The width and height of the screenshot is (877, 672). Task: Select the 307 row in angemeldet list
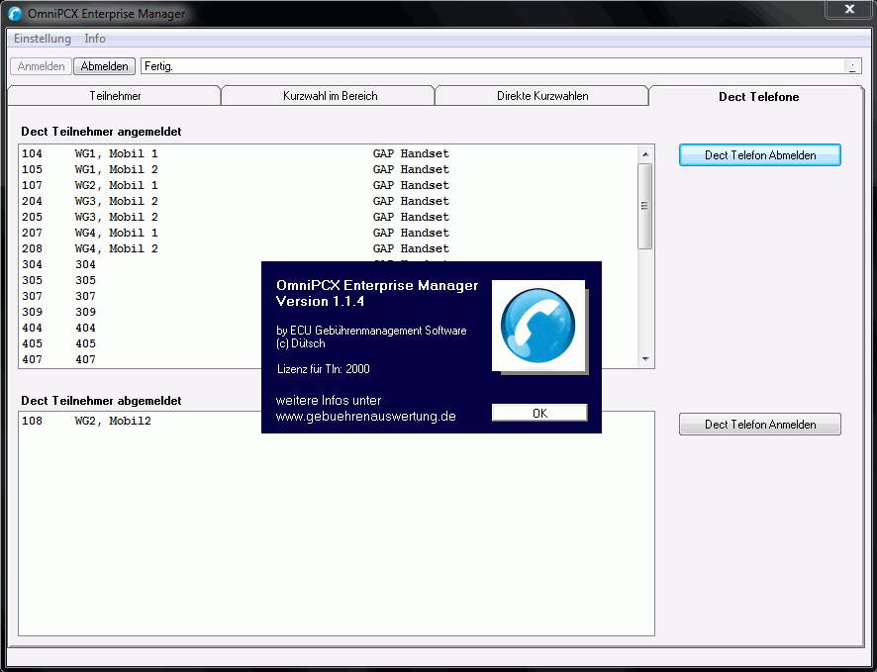coord(141,296)
